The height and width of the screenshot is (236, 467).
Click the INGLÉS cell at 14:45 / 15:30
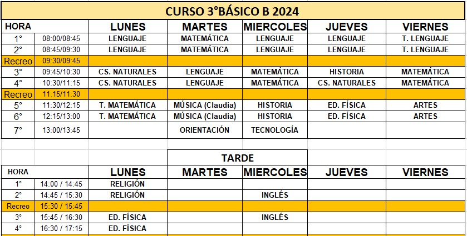pyautogui.click(x=274, y=195)
